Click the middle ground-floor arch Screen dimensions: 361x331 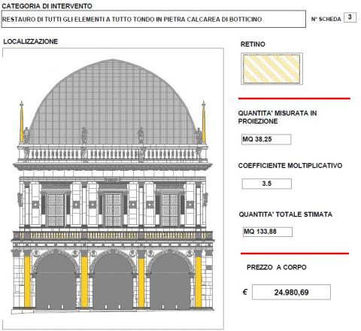pos(113,281)
